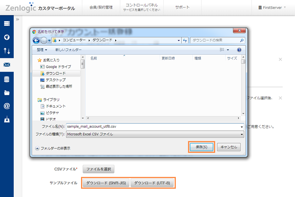Screen dimensions: 295x197
Task: Click the Forward arrow in save dialog
Action: 44,40
